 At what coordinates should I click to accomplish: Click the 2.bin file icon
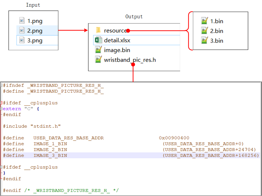click(x=204, y=31)
